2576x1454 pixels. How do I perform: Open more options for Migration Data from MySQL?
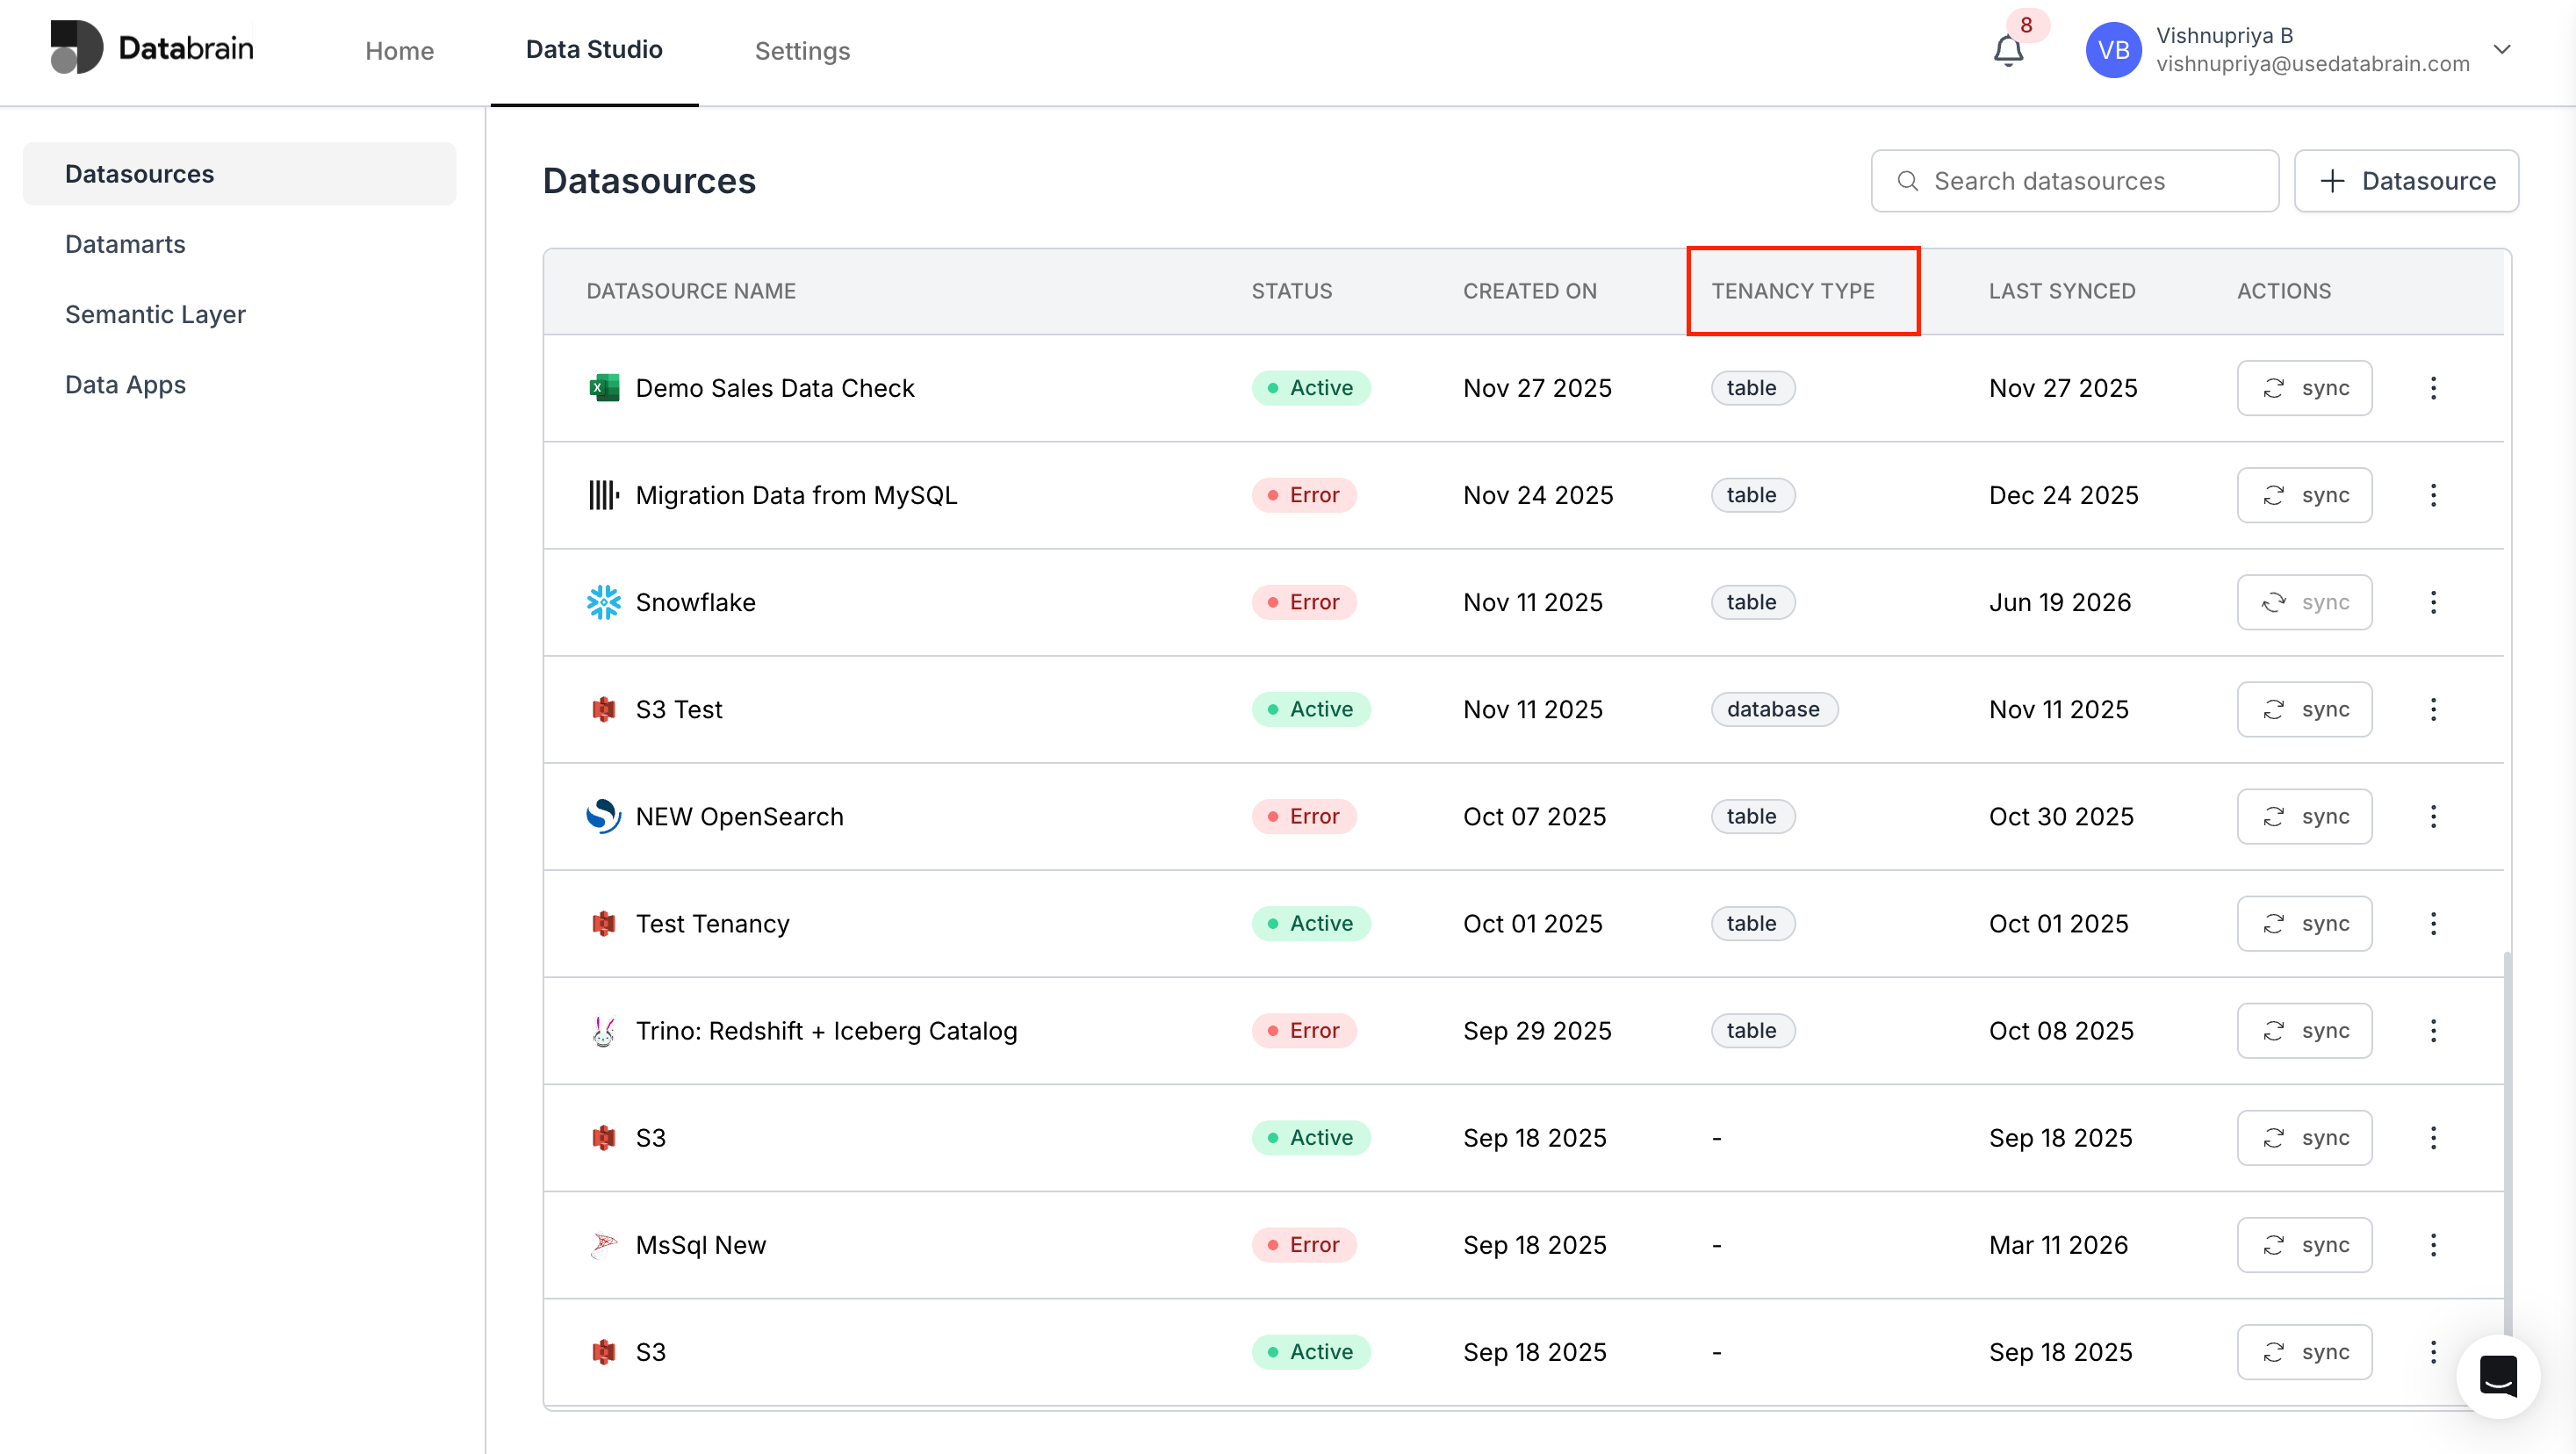coord(2433,495)
